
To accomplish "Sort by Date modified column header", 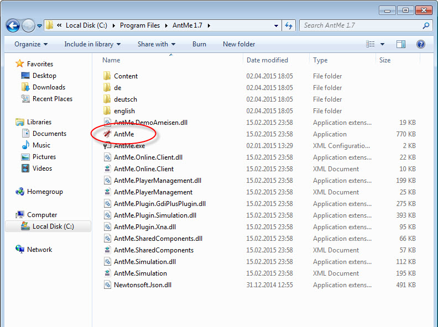I will tap(267, 60).
